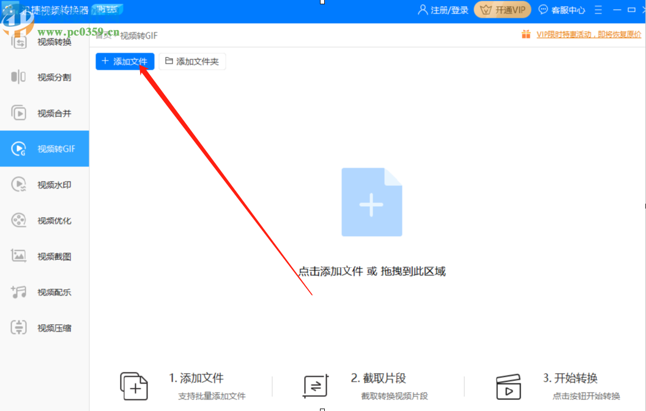Click the 视频水印 watermark icon

pos(18,185)
